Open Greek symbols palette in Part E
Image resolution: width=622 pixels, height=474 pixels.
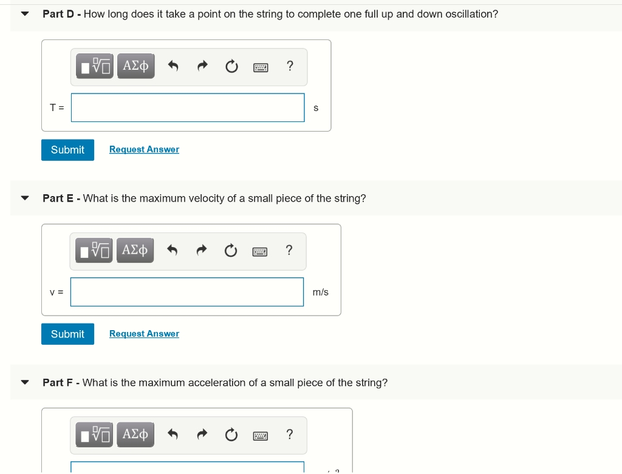135,250
